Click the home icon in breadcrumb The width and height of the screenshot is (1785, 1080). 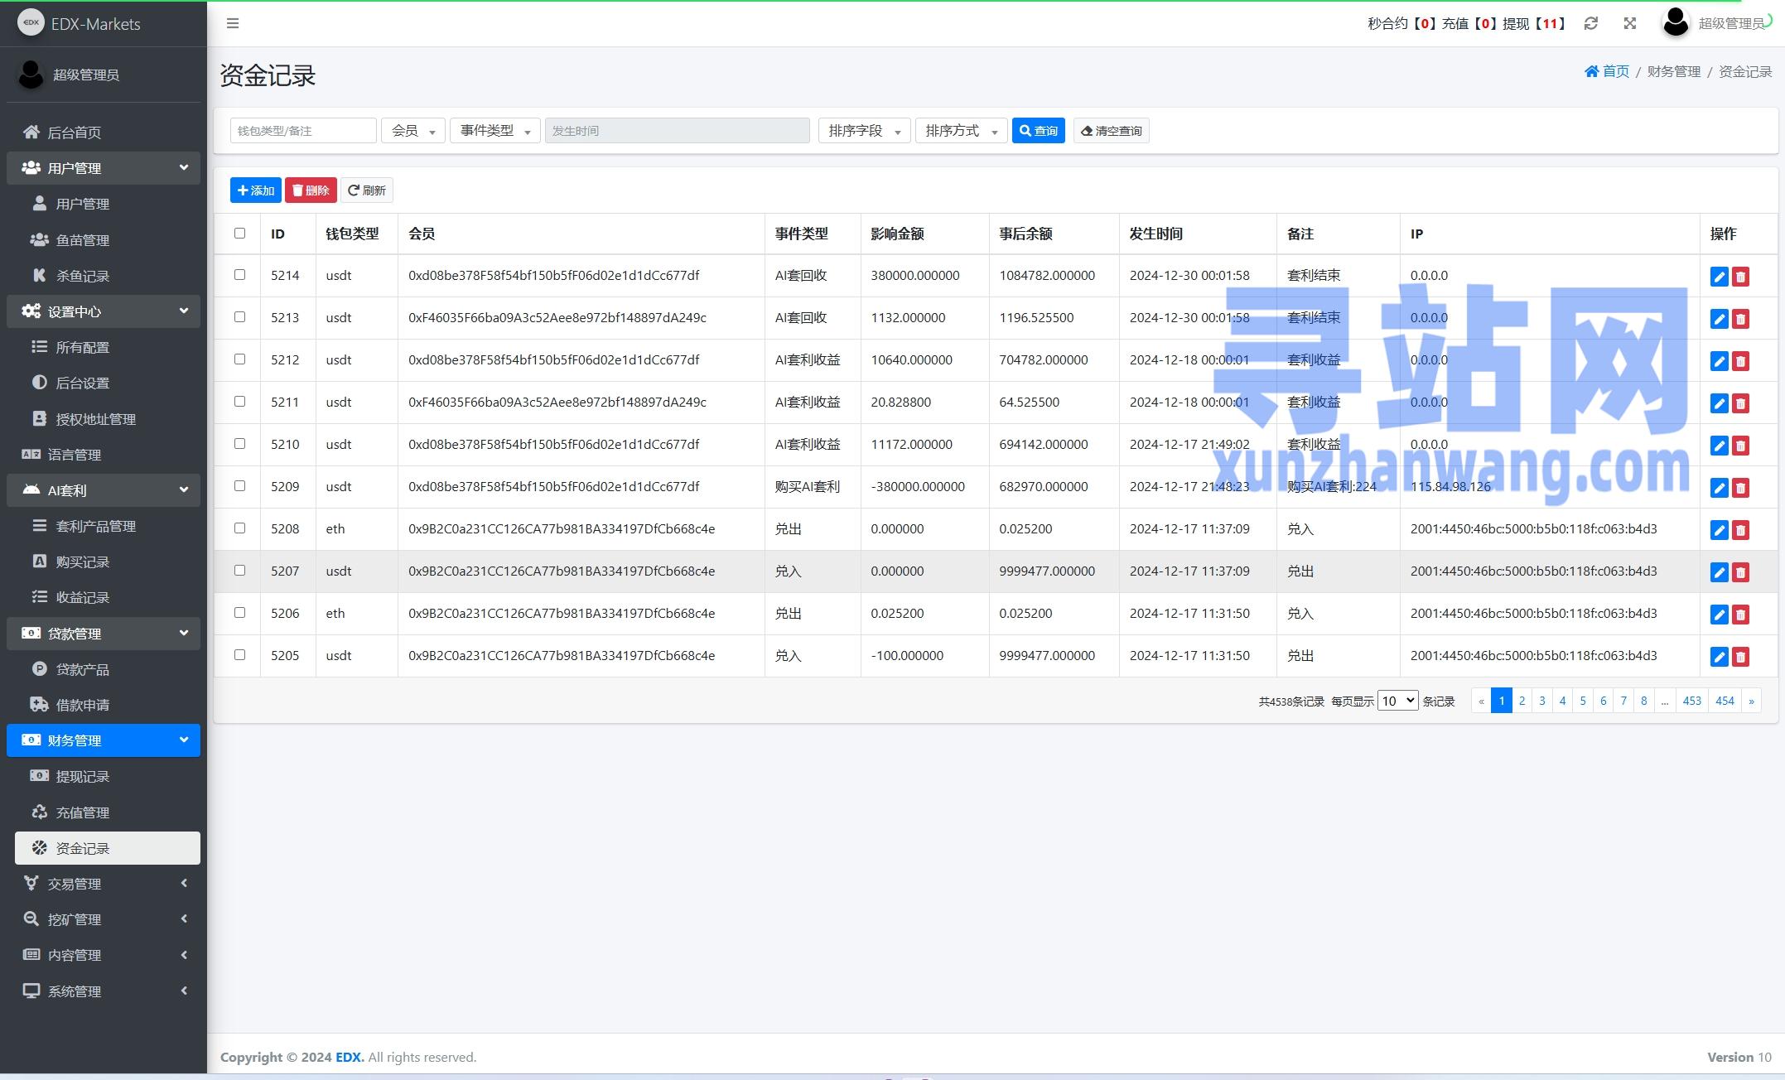(x=1591, y=71)
